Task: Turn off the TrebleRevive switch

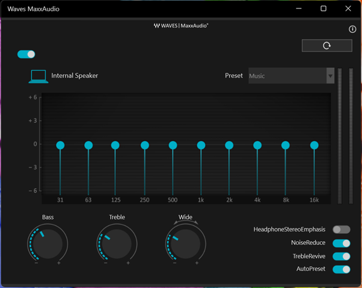Action: point(341,256)
